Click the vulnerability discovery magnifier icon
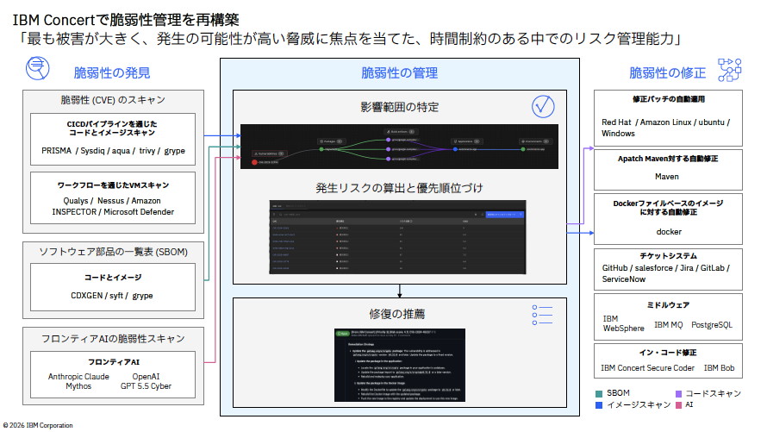Image resolution: width=767 pixels, height=432 pixels. pyautogui.click(x=38, y=68)
